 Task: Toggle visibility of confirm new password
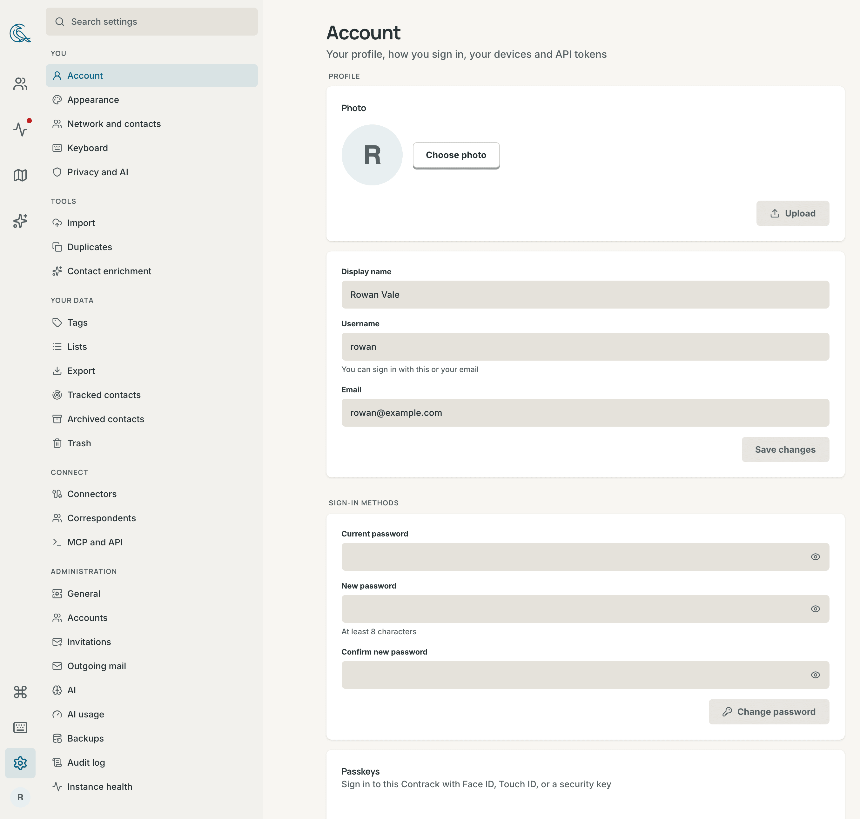(x=815, y=675)
